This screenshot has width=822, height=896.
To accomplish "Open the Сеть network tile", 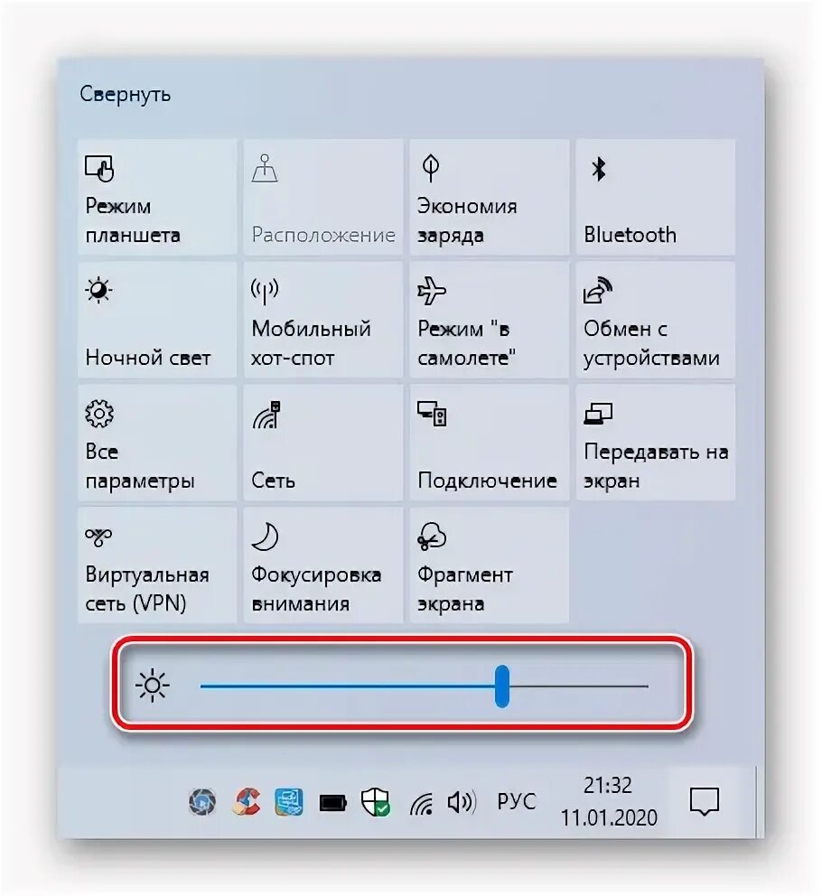I will coord(323,443).
